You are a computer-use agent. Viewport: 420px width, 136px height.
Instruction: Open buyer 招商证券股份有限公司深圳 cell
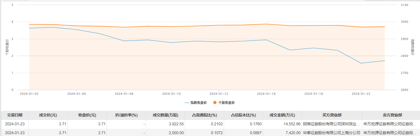coord(331,124)
